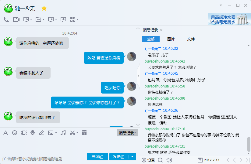This screenshot has height=164, width=251.
Task: Close the 消息记录 tab
Action: pos(161,30)
